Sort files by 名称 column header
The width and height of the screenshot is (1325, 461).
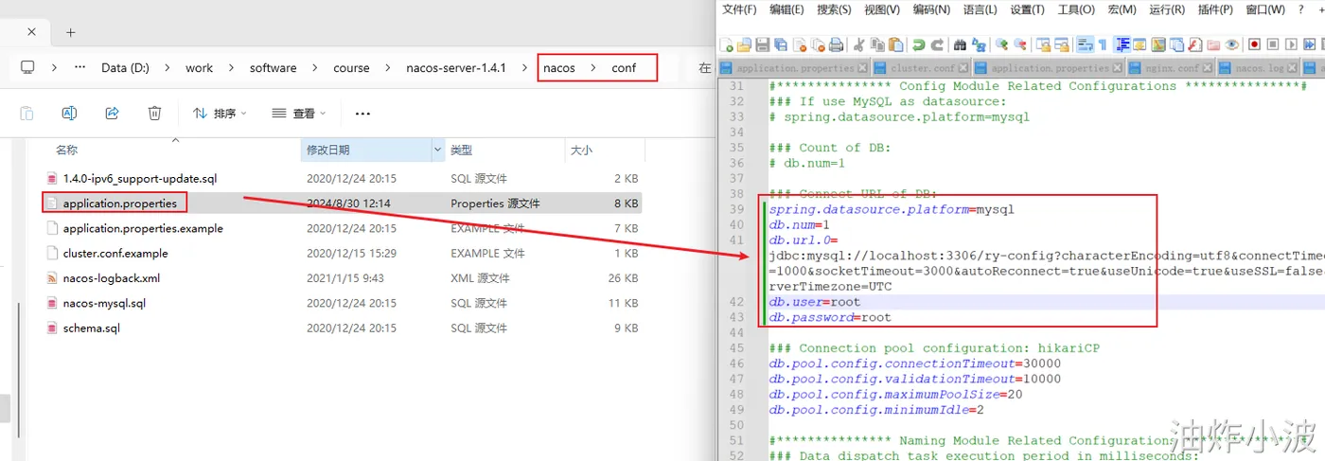point(66,150)
